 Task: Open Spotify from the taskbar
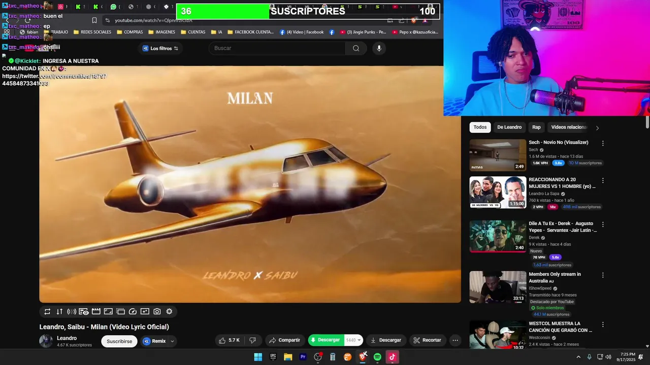click(377, 357)
